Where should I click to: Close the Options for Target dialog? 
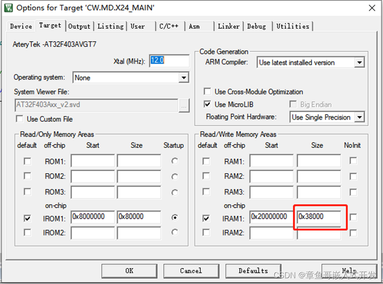click(372, 8)
